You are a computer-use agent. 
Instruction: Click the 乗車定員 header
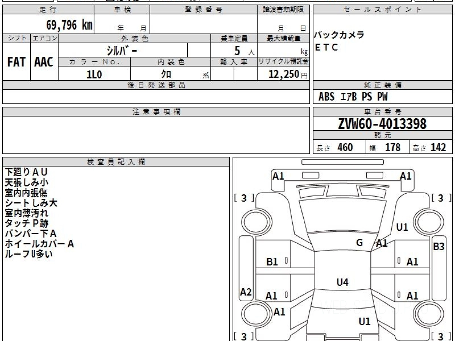point(234,38)
